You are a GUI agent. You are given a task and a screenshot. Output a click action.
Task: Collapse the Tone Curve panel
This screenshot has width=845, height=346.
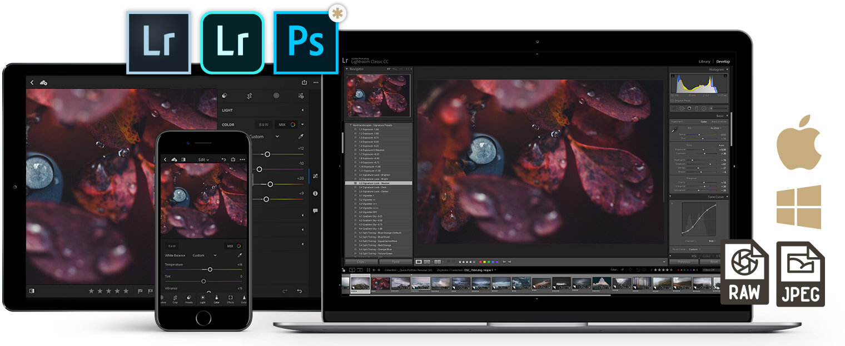pos(727,197)
